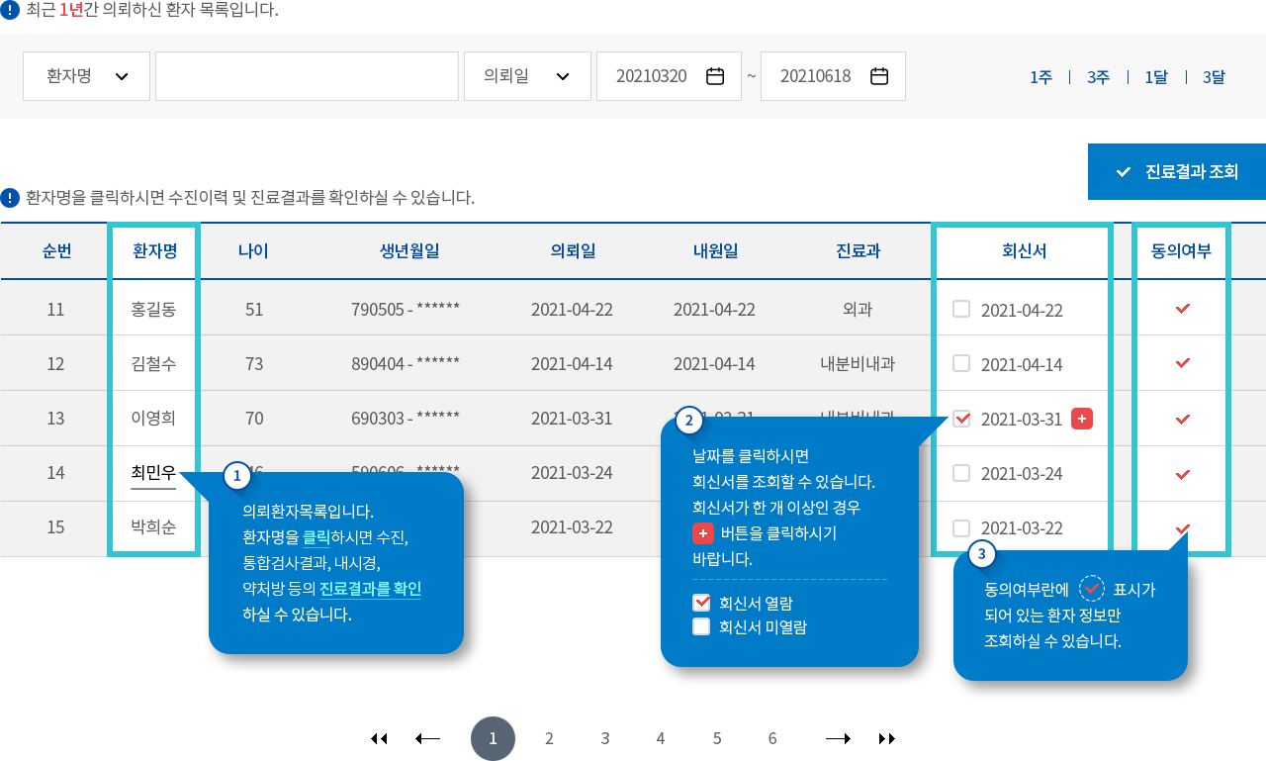Open patient 최민우 record link

point(153,473)
